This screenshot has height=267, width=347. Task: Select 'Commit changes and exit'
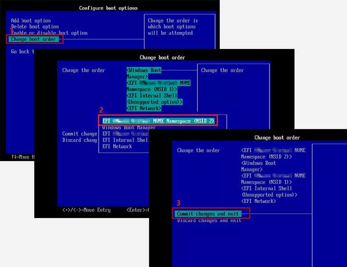pyautogui.click(x=208, y=214)
